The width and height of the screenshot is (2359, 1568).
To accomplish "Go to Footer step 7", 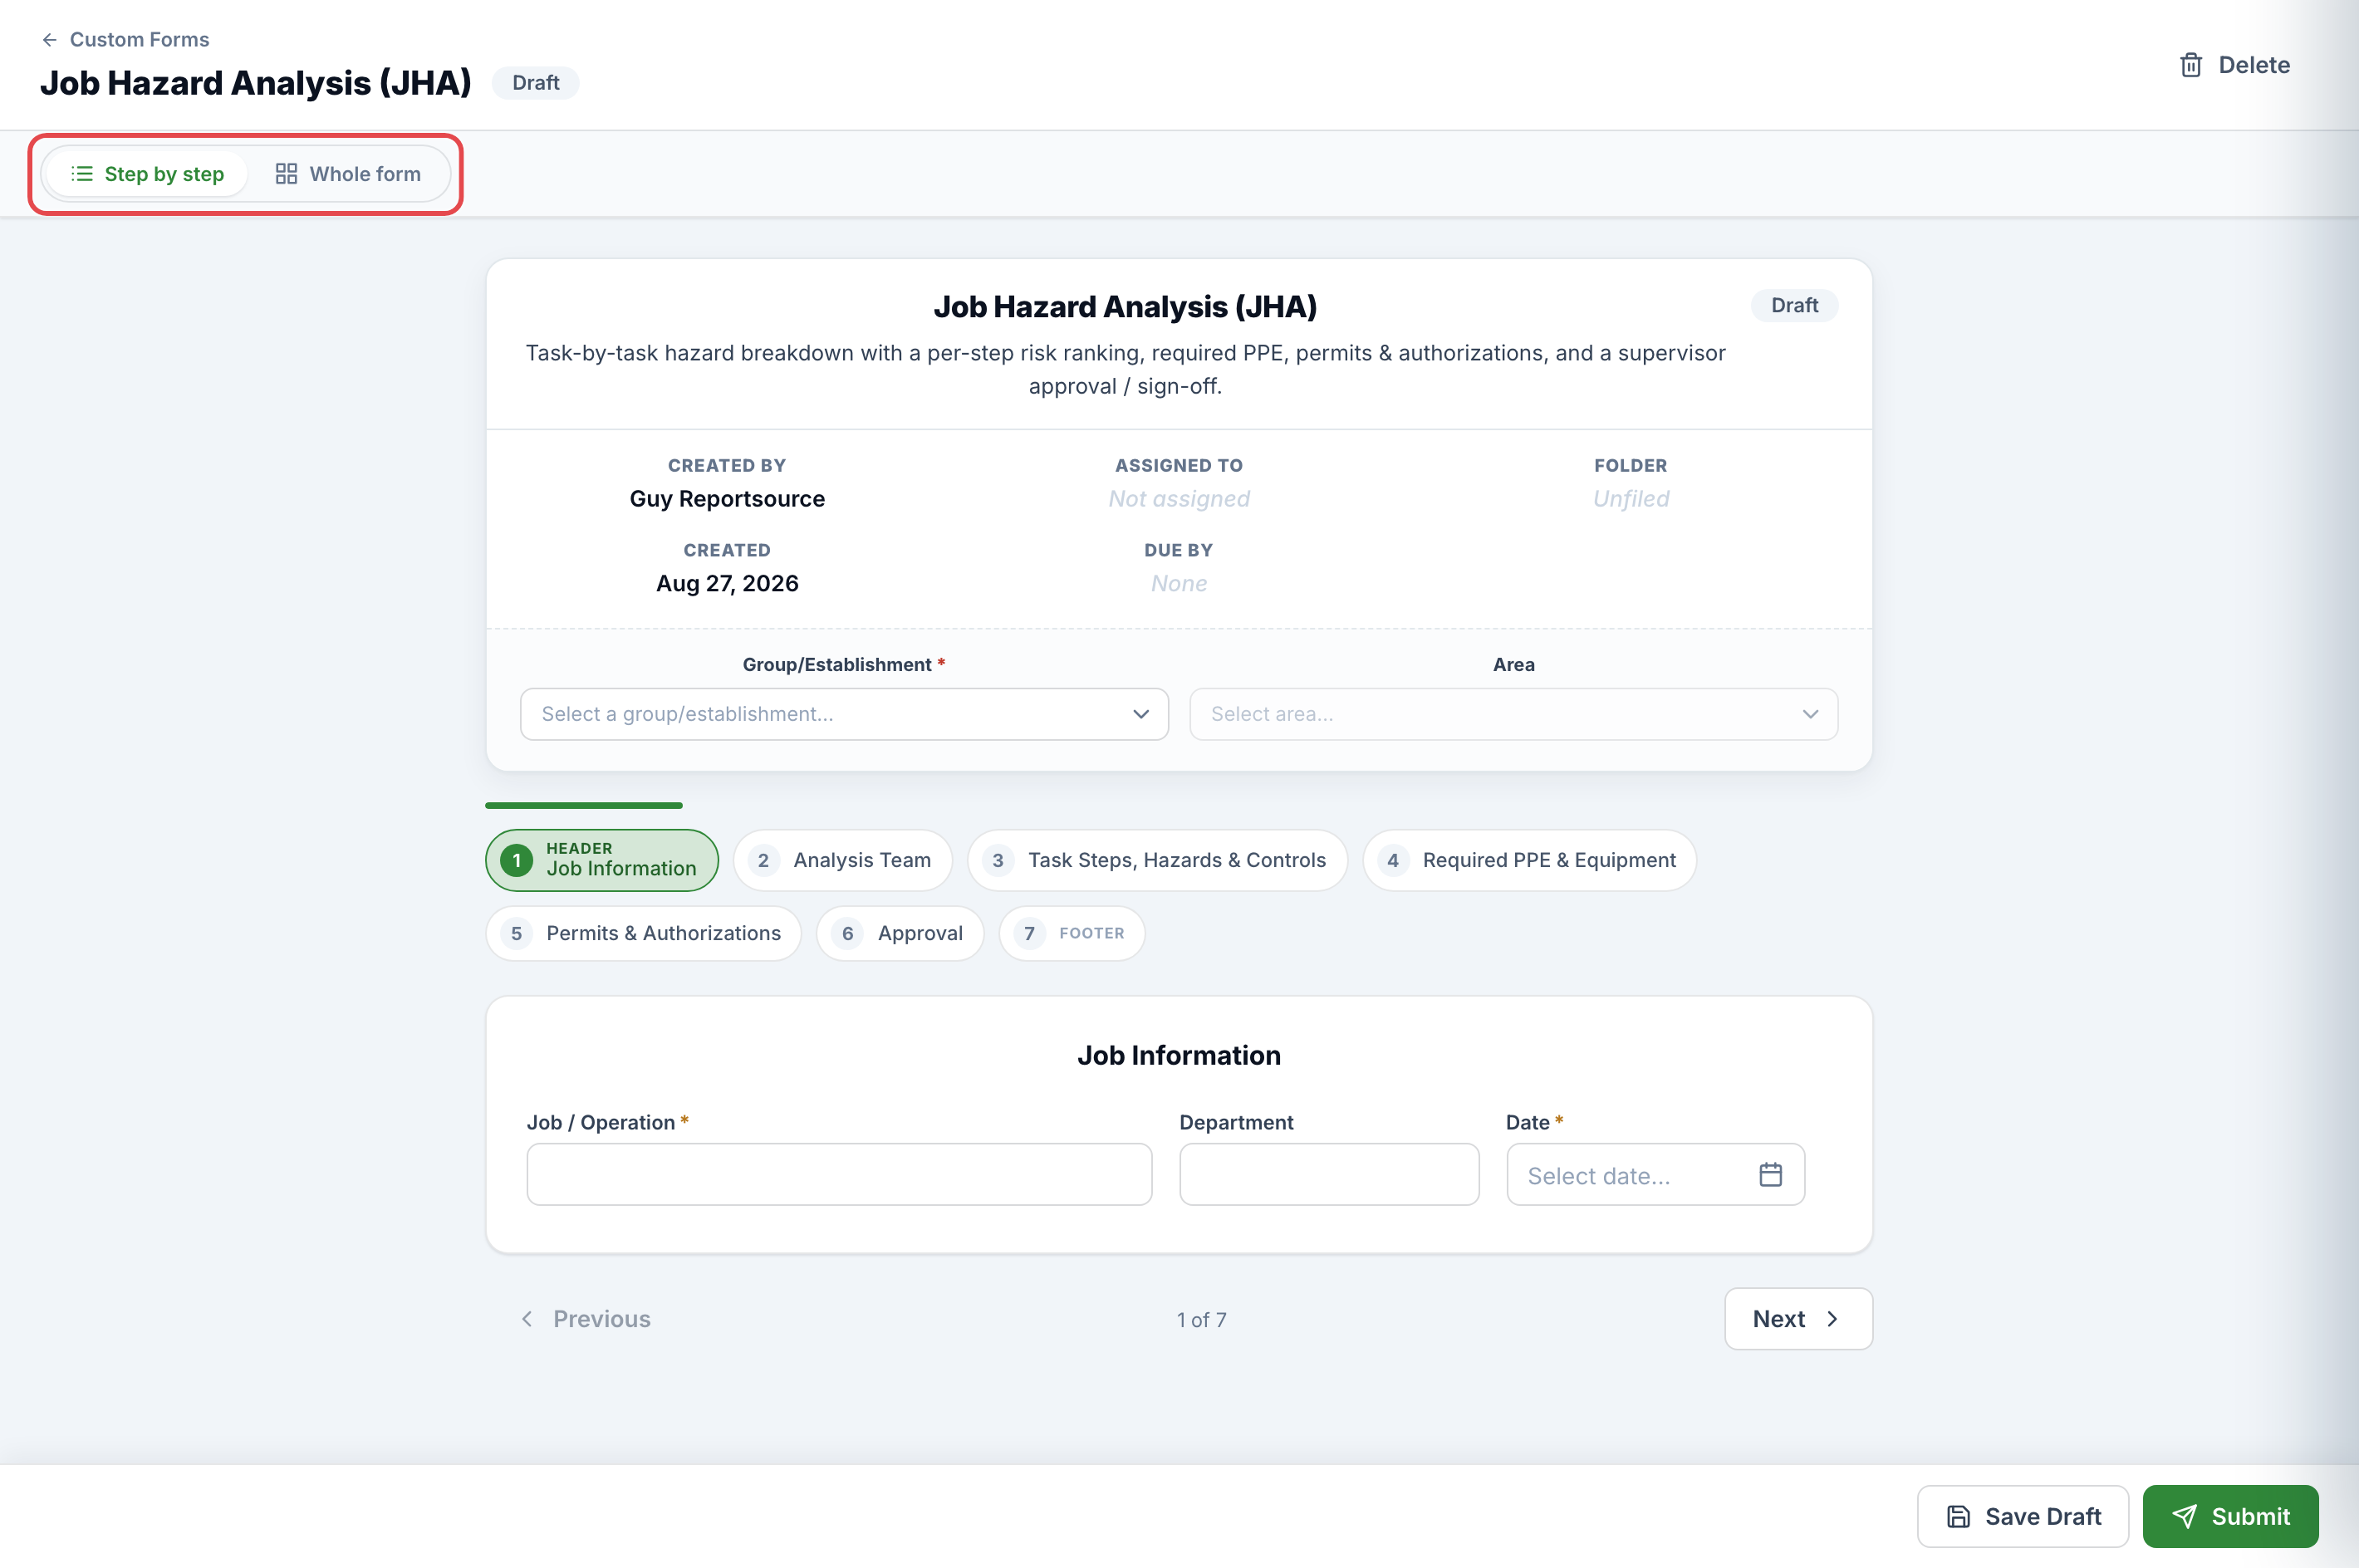I will coord(1072,933).
